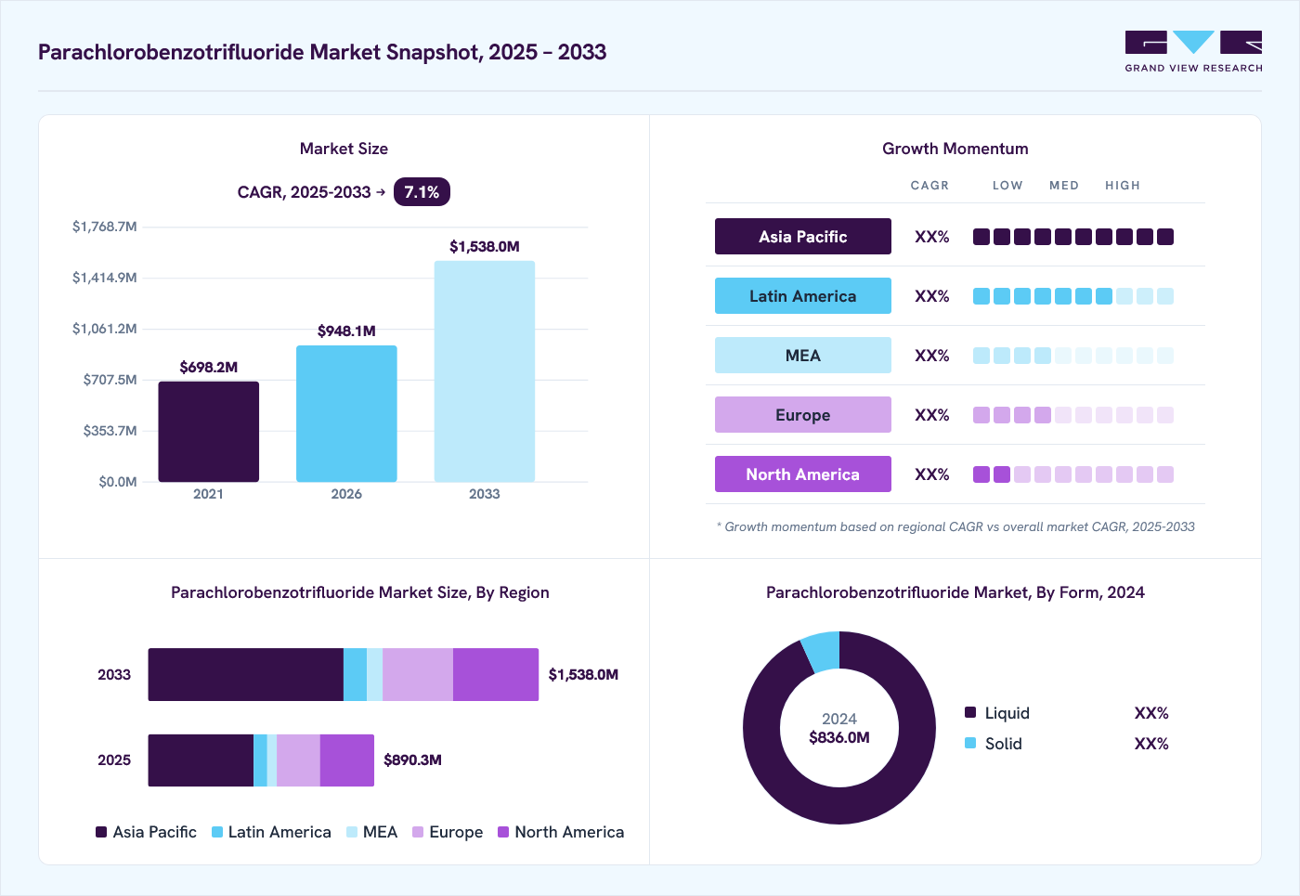Viewport: 1300px width, 896px height.
Task: Click the Growth Momentum heading
Action: [955, 149]
